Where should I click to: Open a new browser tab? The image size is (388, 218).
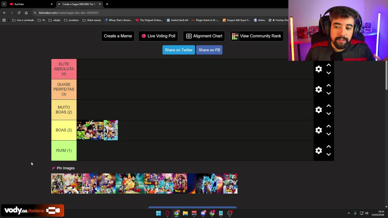pyautogui.click(x=107, y=4)
